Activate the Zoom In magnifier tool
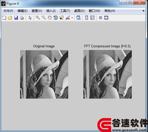 tap(38, 18)
